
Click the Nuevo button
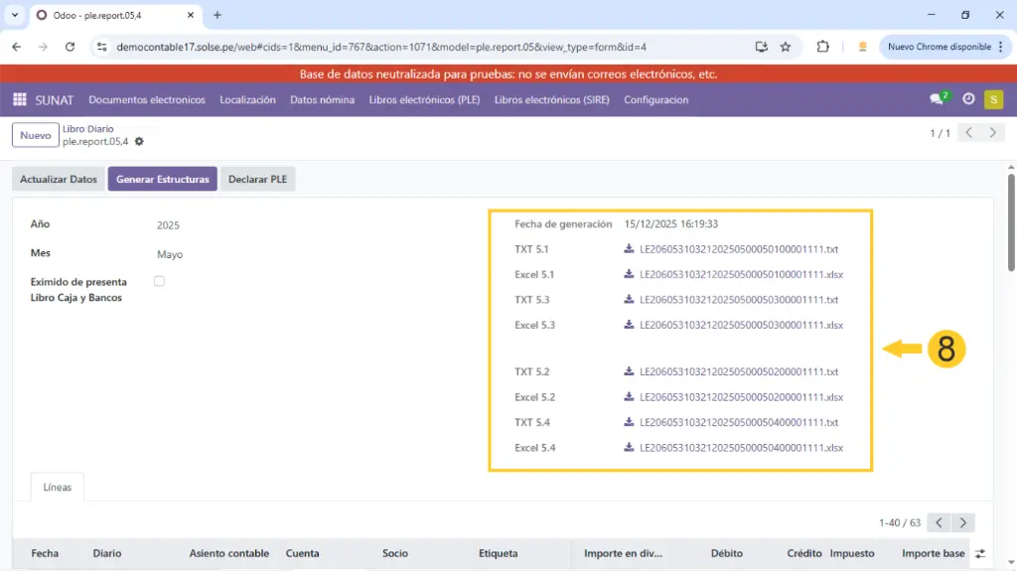pos(35,135)
